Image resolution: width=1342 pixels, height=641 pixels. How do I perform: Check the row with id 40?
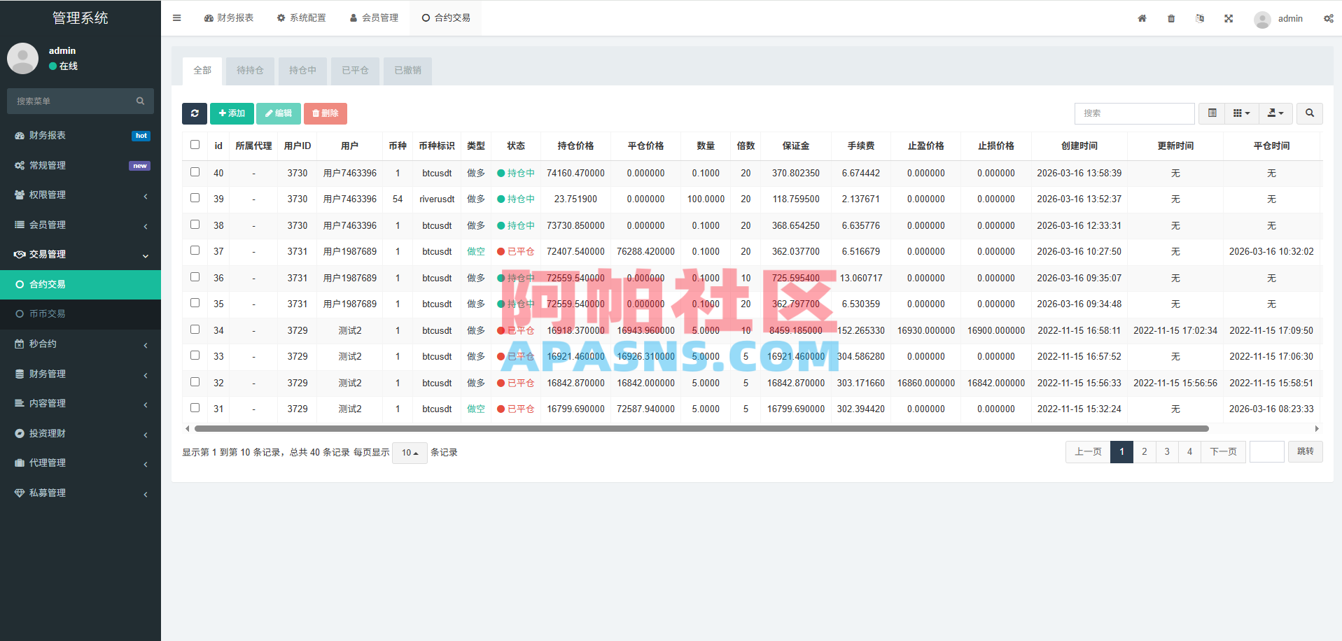tap(195, 172)
